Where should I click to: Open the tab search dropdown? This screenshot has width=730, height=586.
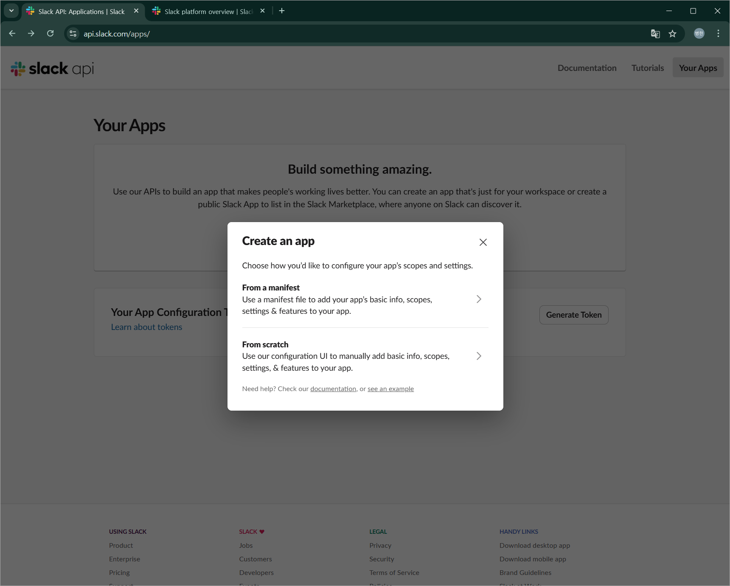[11, 11]
